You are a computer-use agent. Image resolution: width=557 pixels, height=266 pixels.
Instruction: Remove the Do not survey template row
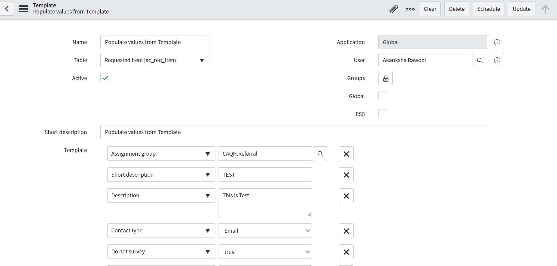click(x=346, y=252)
